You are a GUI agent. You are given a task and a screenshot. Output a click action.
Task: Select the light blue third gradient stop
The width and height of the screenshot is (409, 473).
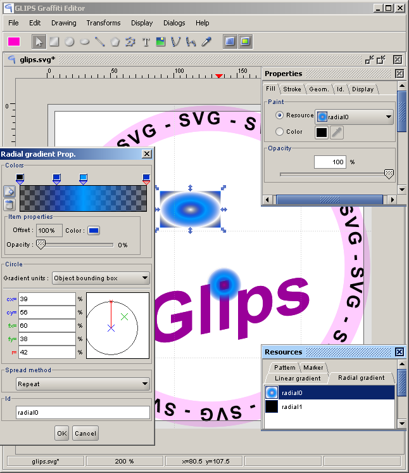coord(84,179)
